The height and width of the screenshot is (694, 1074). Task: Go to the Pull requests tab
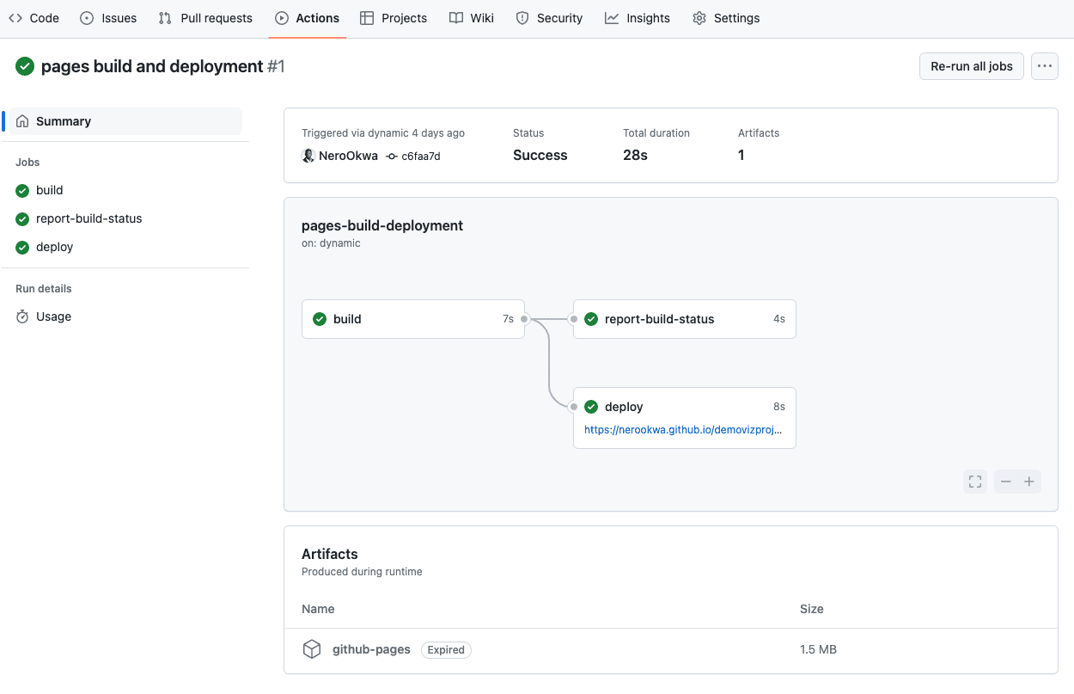(x=206, y=18)
